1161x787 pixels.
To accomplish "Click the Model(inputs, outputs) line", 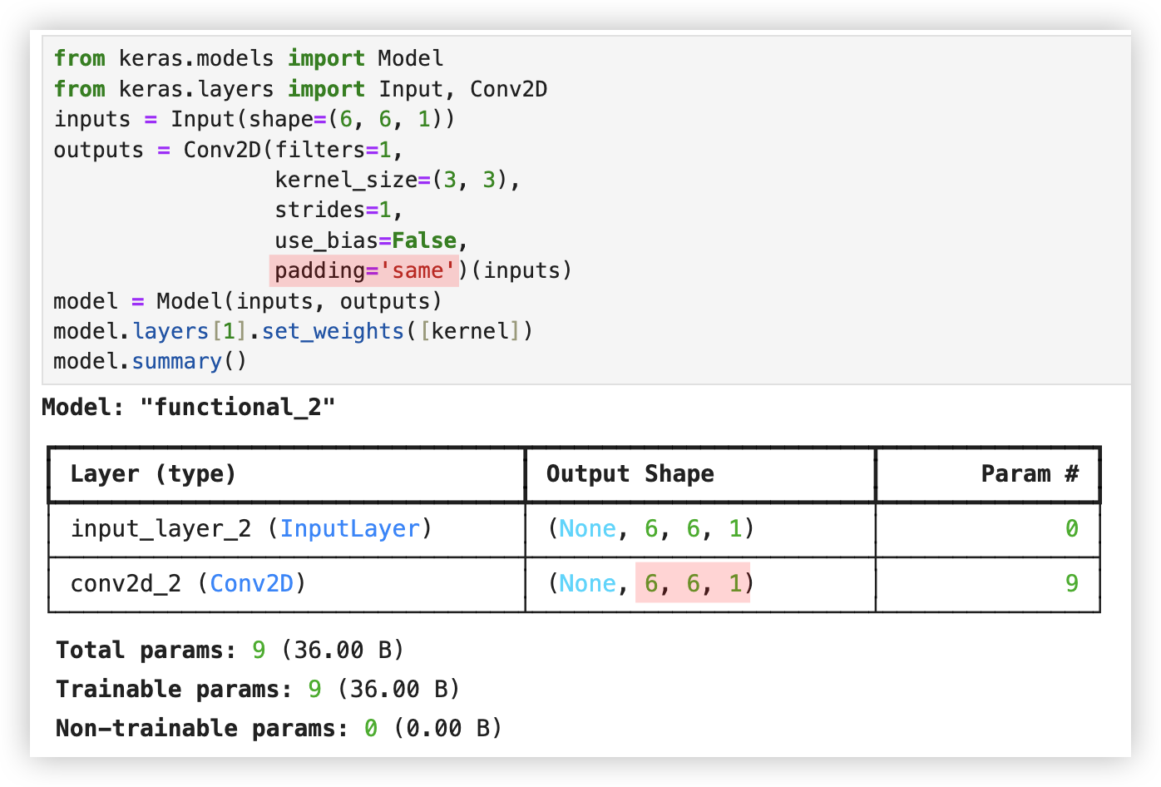I will [x=247, y=301].
